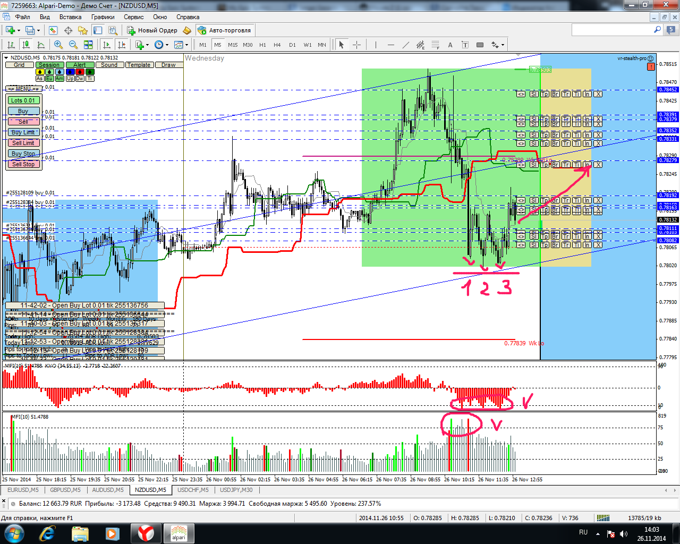The height and width of the screenshot is (544, 680).
Task: Draw a horizontal line
Action: pos(391,45)
